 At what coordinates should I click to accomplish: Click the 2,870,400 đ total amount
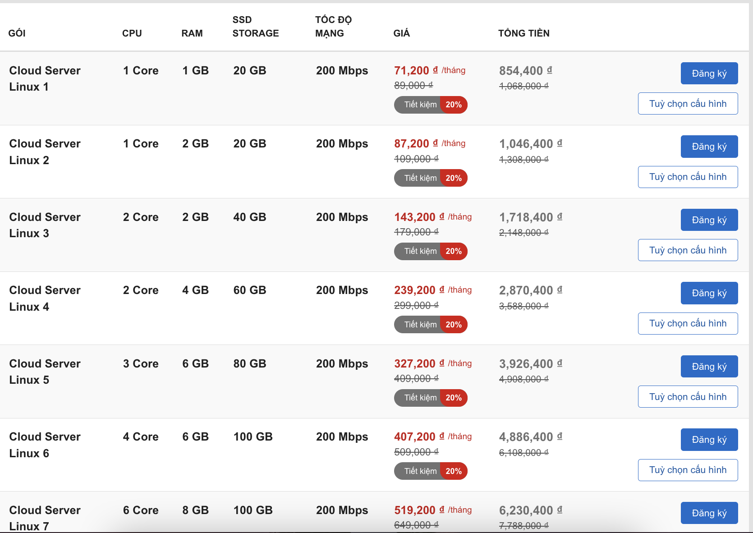[531, 290]
